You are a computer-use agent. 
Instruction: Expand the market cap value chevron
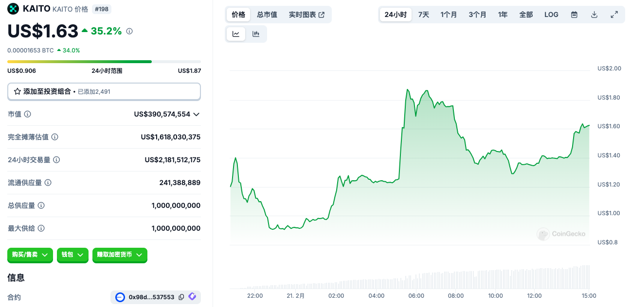coord(197,114)
